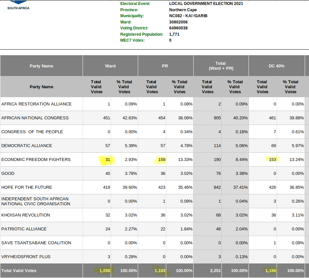Click Hope for the Future percentage 37.41%
The width and height of the screenshot is (309, 278).
tap(240, 187)
